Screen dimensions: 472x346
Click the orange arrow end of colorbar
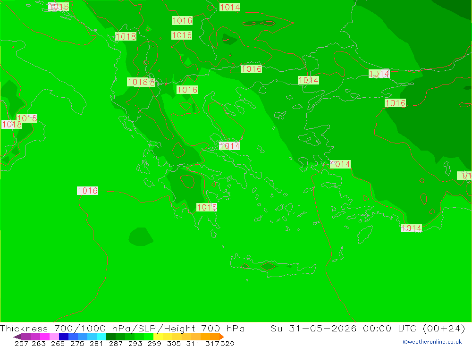tap(221, 337)
